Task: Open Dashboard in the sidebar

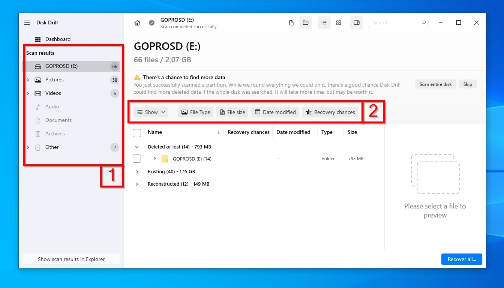Action: point(58,39)
